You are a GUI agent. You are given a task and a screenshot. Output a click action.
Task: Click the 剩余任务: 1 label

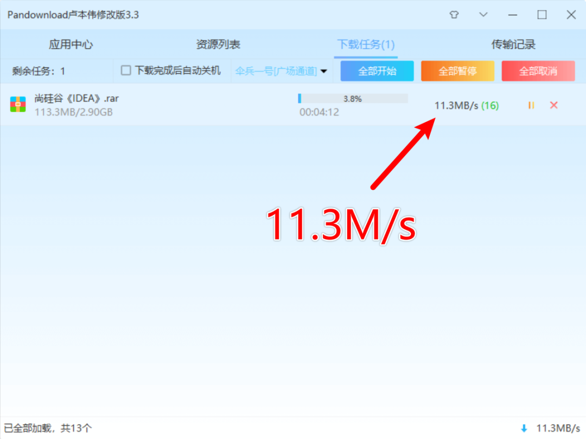click(39, 71)
